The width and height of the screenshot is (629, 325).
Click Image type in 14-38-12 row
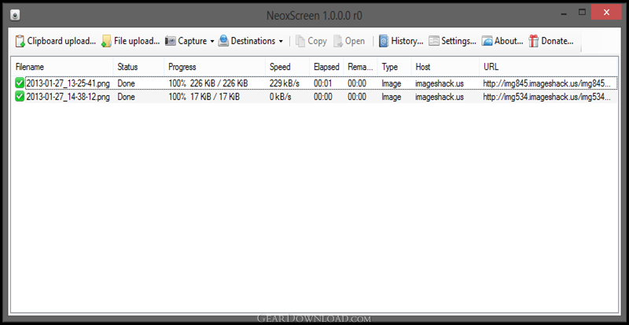(392, 97)
